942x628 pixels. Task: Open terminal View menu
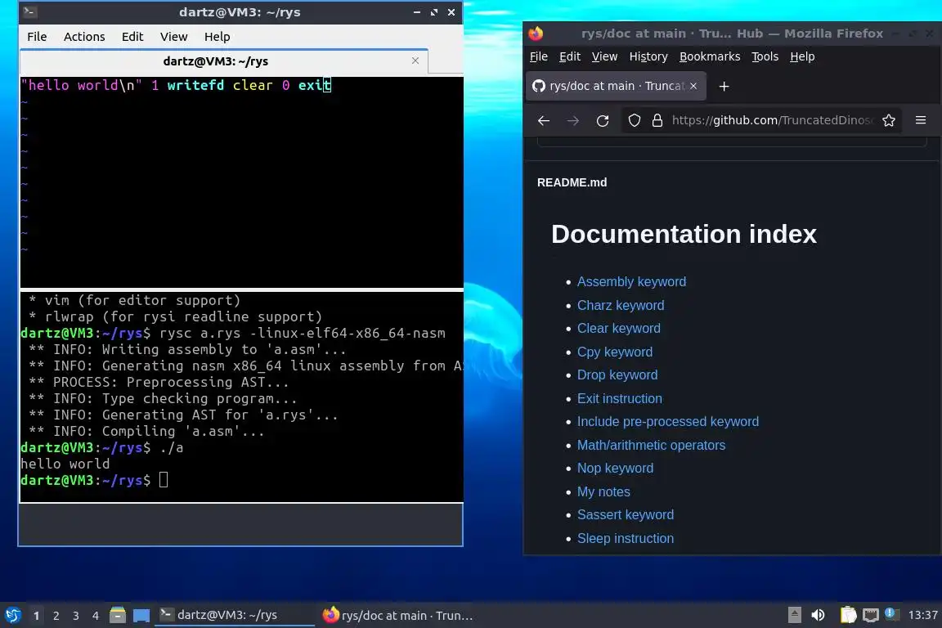[173, 37]
